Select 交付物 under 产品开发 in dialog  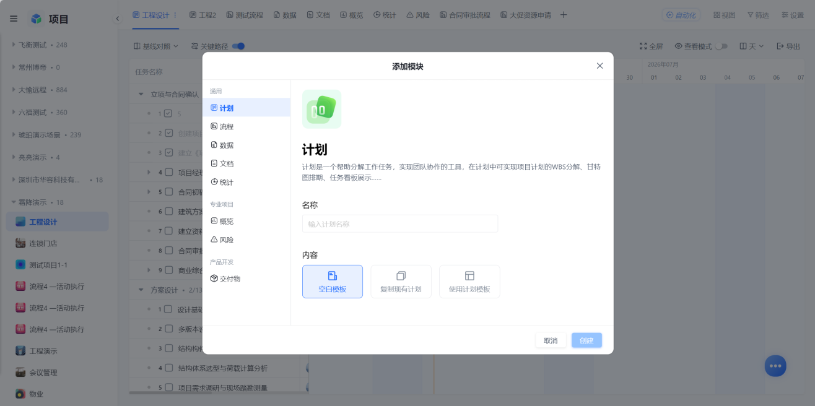pyautogui.click(x=246, y=279)
